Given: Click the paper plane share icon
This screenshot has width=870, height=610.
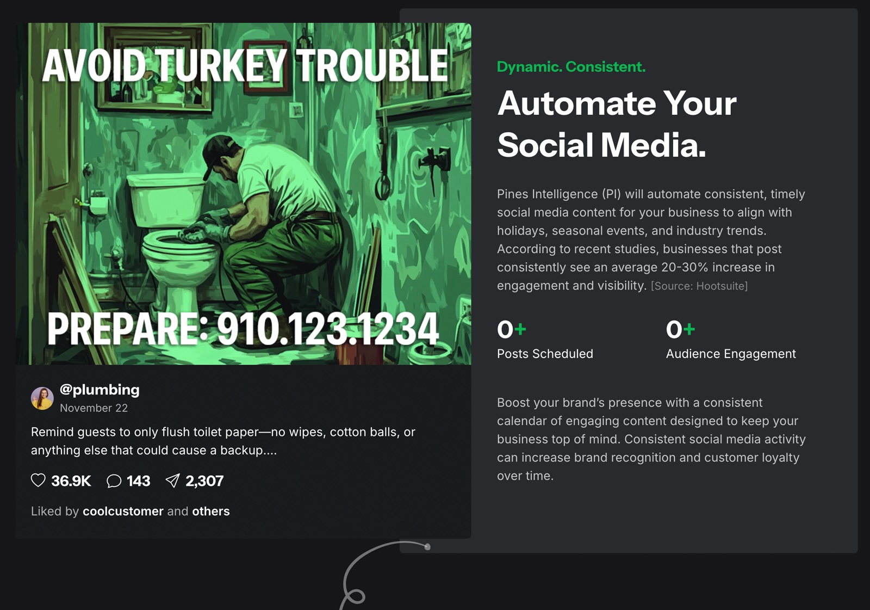Looking at the screenshot, I should [x=172, y=480].
